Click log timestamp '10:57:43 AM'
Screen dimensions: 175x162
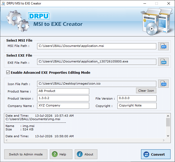(x=64, y=116)
